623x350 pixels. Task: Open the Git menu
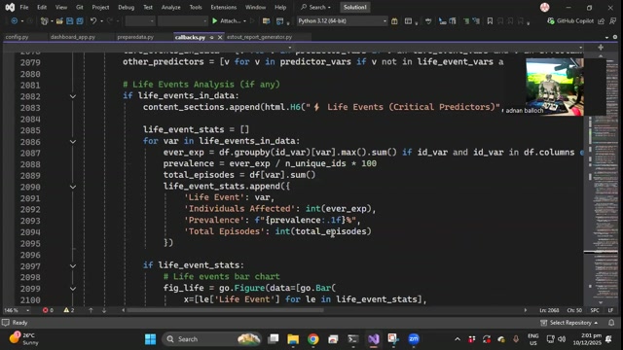pyautogui.click(x=80, y=7)
